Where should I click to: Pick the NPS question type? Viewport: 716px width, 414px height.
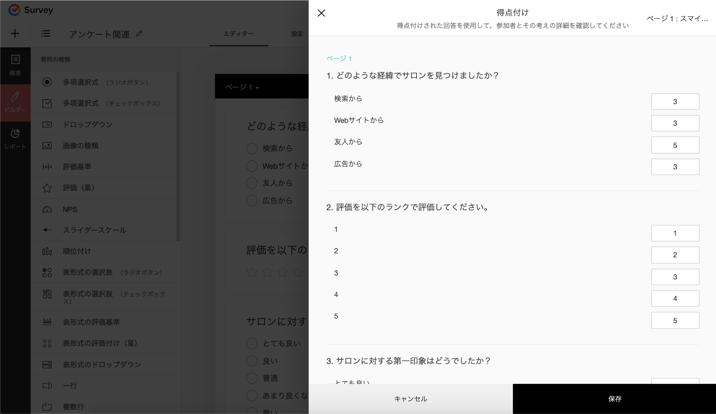70,209
